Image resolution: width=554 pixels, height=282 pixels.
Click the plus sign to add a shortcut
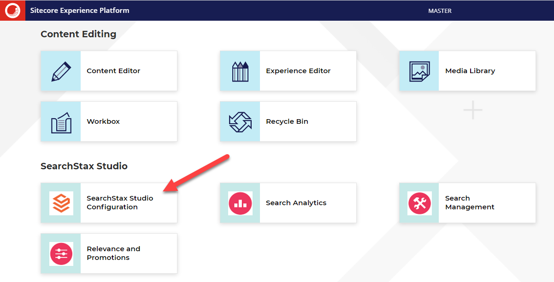pyautogui.click(x=472, y=110)
